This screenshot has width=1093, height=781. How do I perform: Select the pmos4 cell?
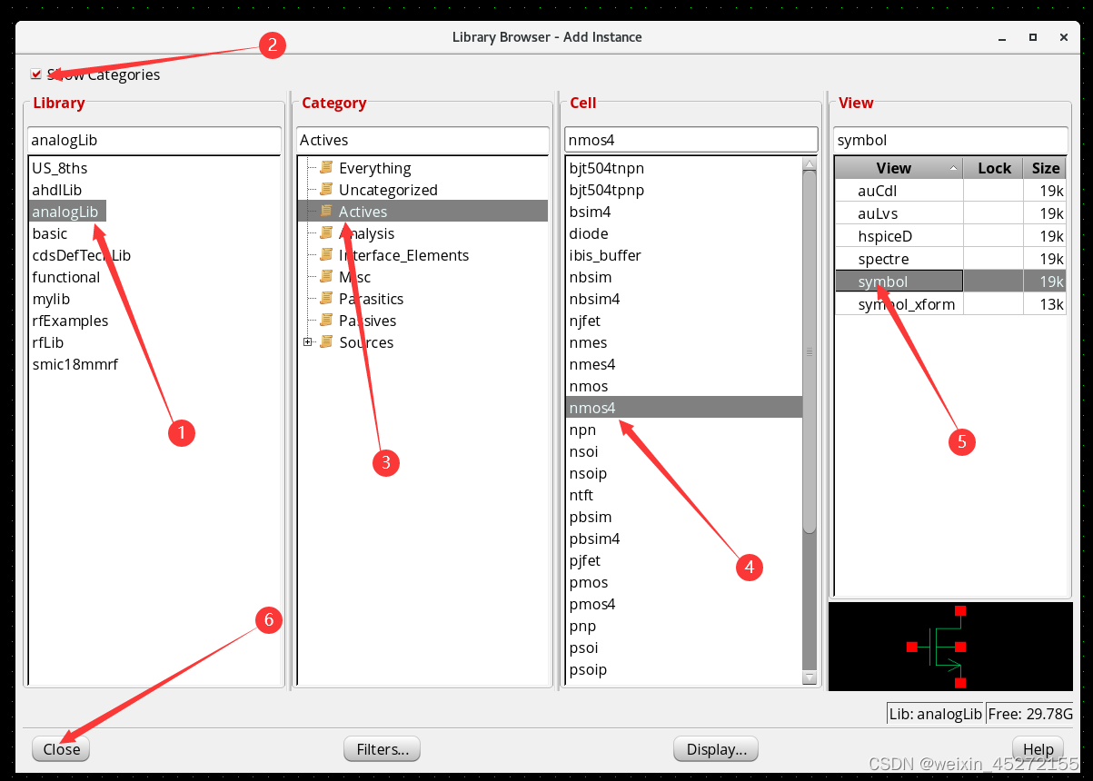click(593, 604)
